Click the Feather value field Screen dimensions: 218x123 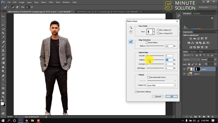click(x=169, y=60)
